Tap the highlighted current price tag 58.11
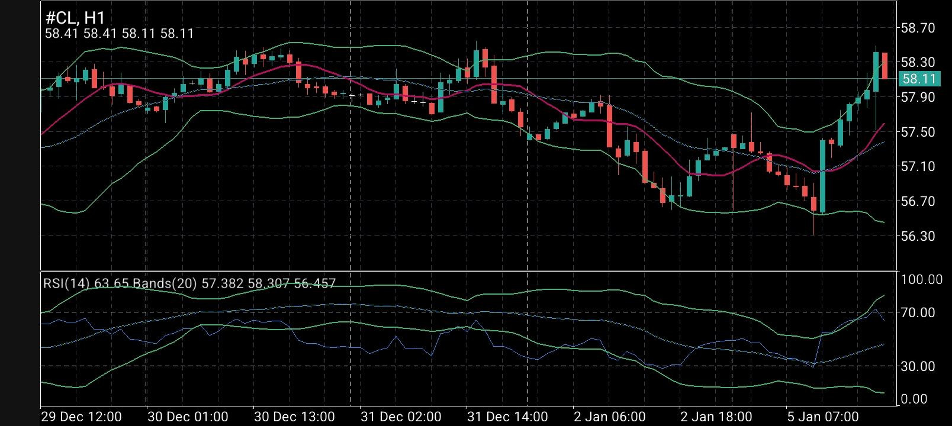The image size is (952, 426). coord(919,79)
